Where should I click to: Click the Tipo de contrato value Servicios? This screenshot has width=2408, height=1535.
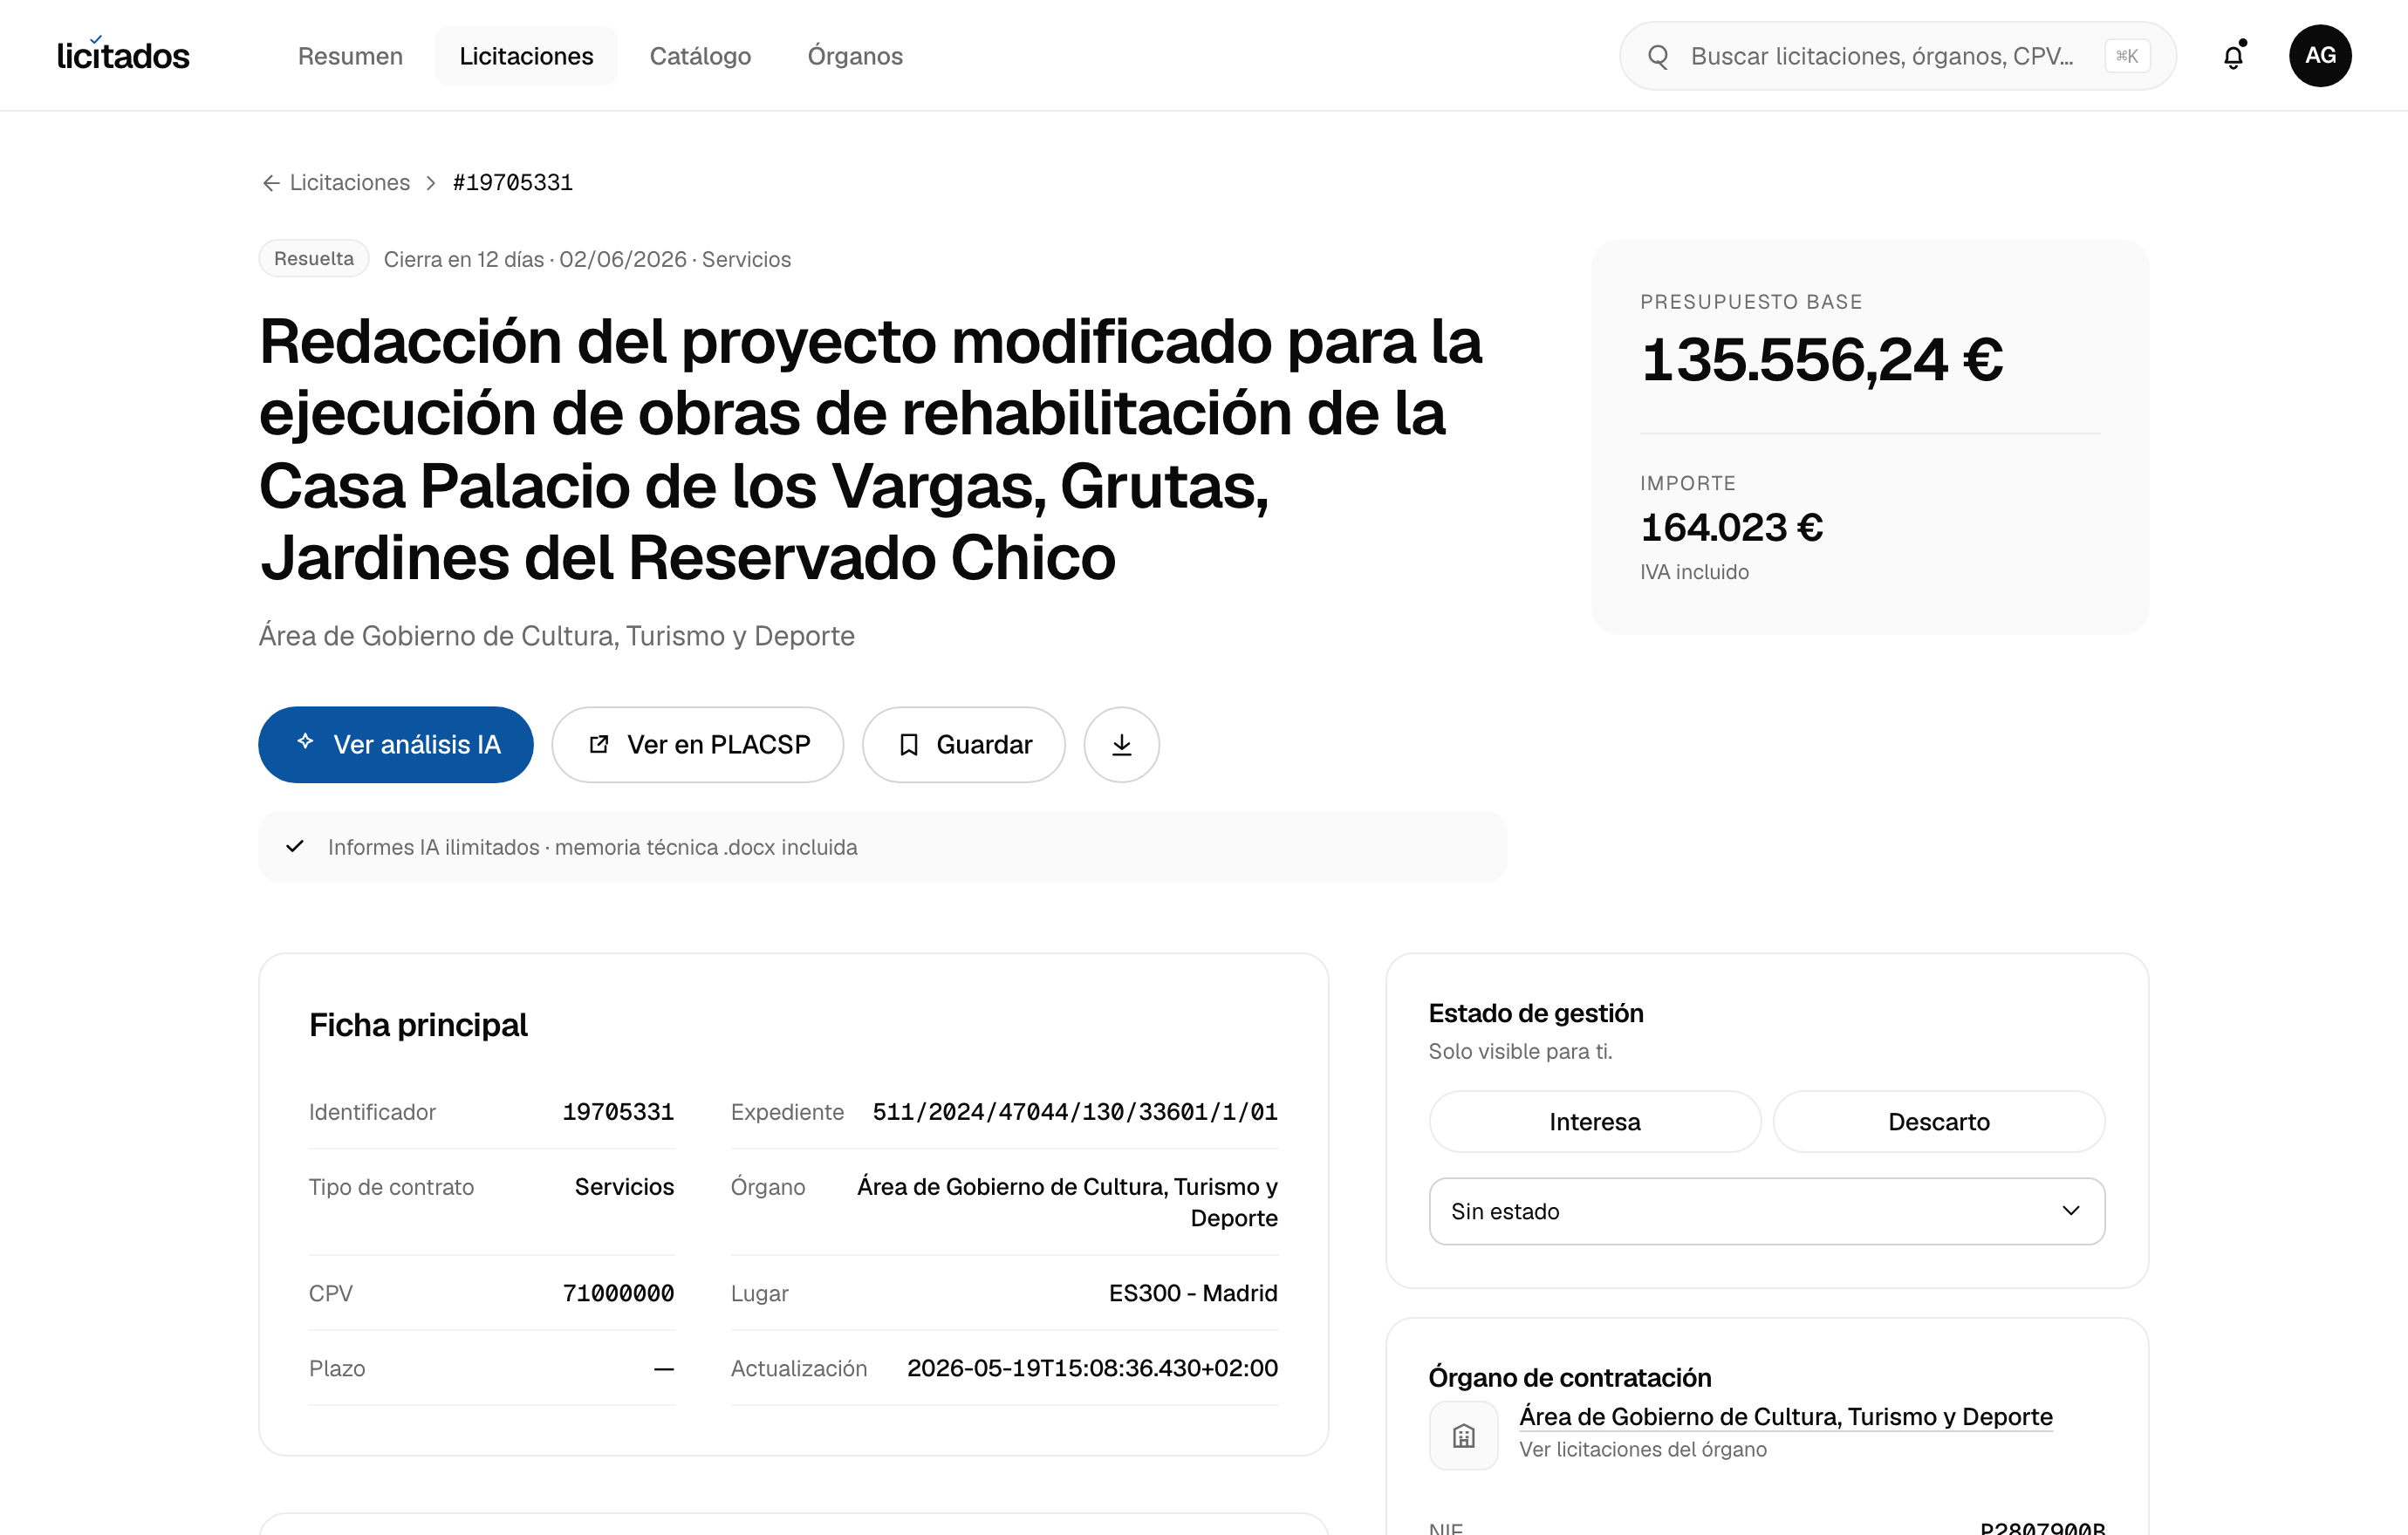[624, 1187]
